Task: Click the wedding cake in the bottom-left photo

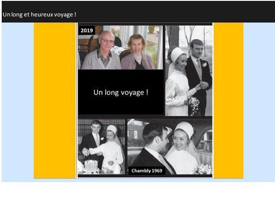Action: pyautogui.click(x=91, y=166)
